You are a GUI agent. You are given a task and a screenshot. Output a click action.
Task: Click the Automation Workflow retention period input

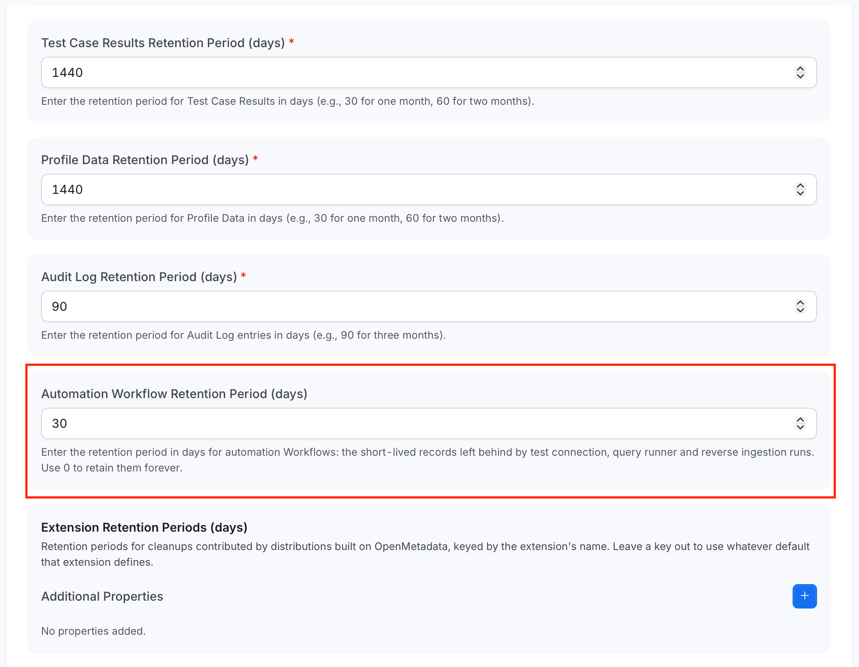(429, 423)
